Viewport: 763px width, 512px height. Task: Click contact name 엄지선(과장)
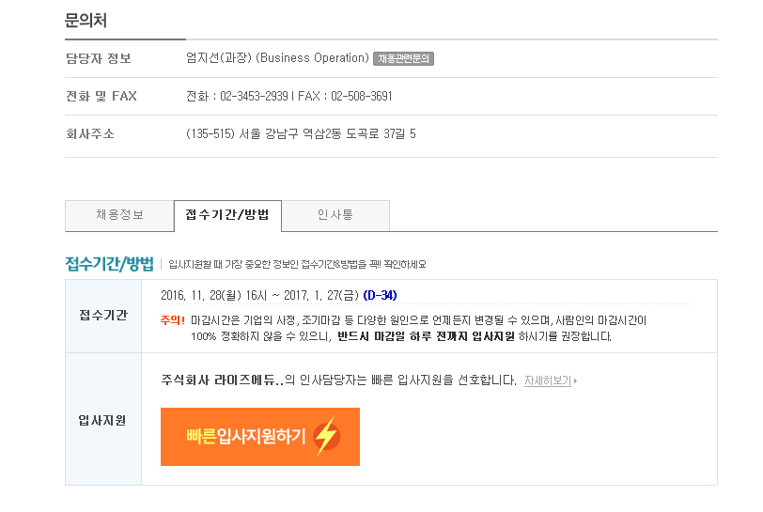pos(219,58)
